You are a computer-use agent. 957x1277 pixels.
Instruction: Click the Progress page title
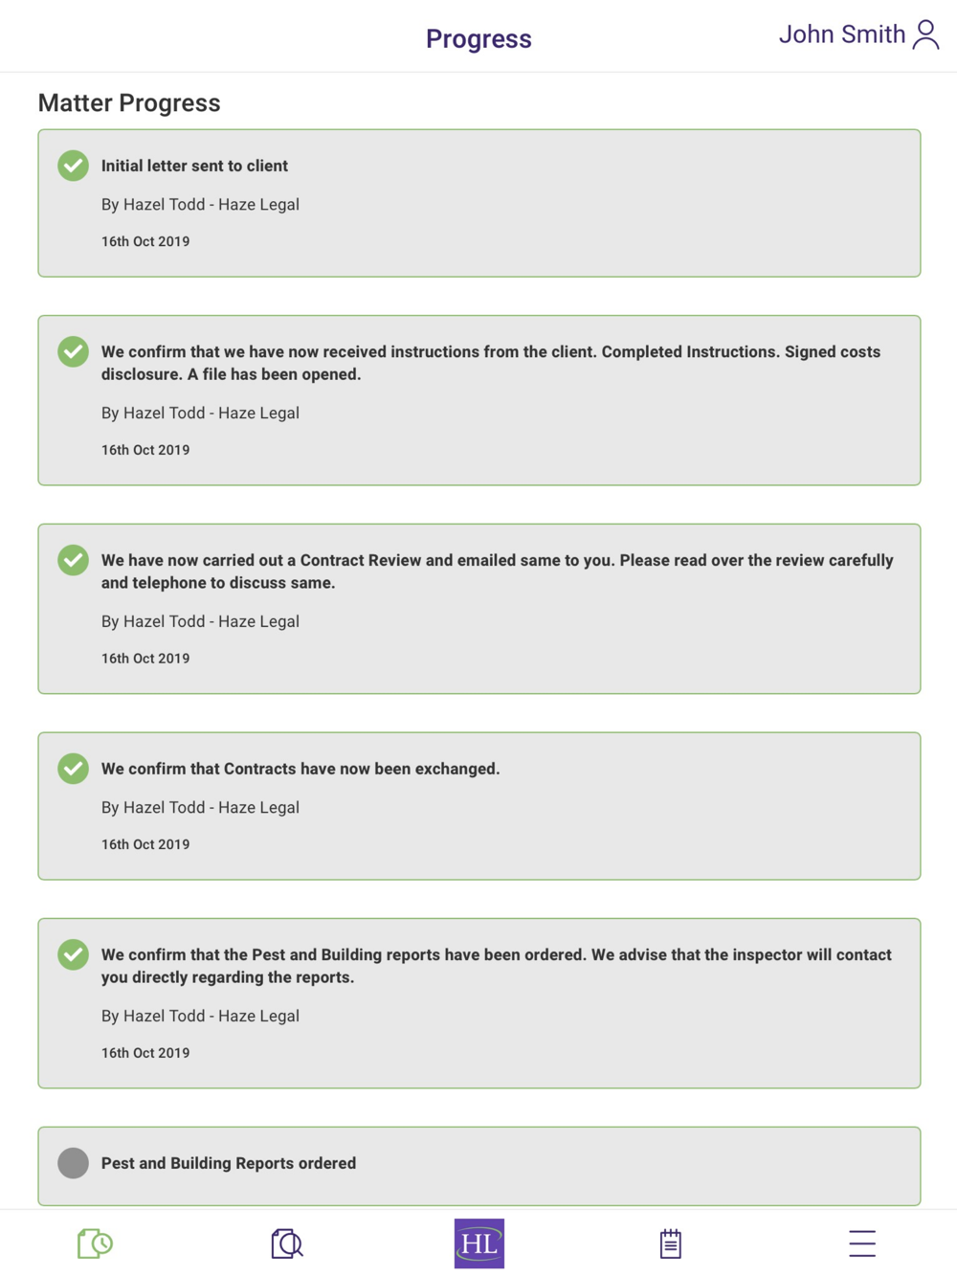click(478, 39)
